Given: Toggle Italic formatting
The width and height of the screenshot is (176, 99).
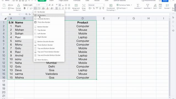Looking at the screenshot, I should 28,8.
